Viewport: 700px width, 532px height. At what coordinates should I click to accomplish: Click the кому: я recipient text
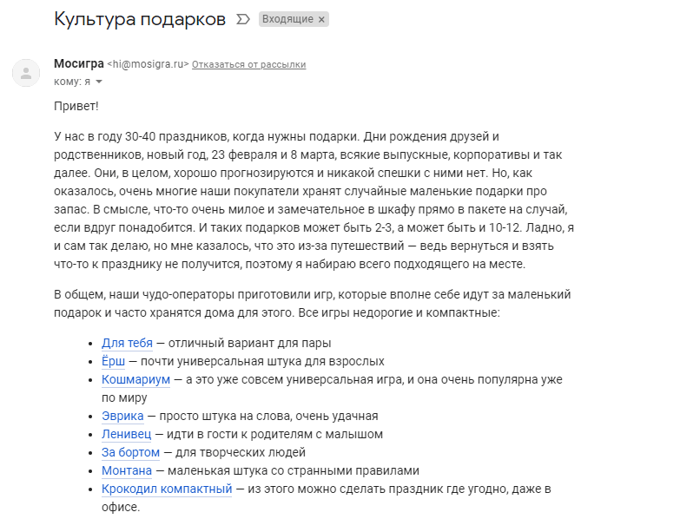[72, 82]
